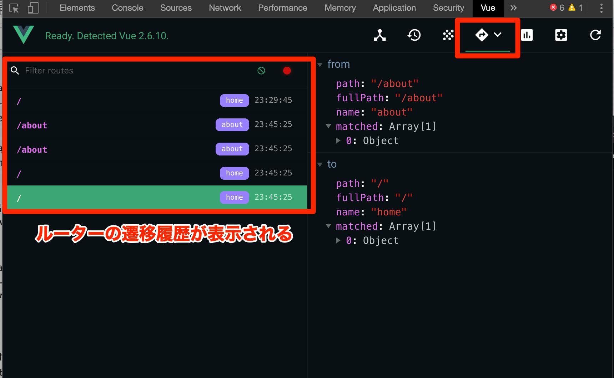Toggle the inspect element cursor icon

(x=14, y=7)
